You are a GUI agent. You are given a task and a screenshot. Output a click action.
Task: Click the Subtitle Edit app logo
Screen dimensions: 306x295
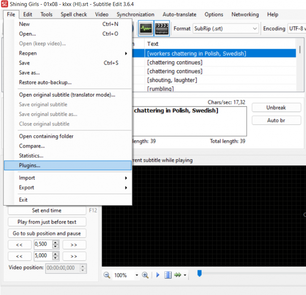(x=5, y=4)
